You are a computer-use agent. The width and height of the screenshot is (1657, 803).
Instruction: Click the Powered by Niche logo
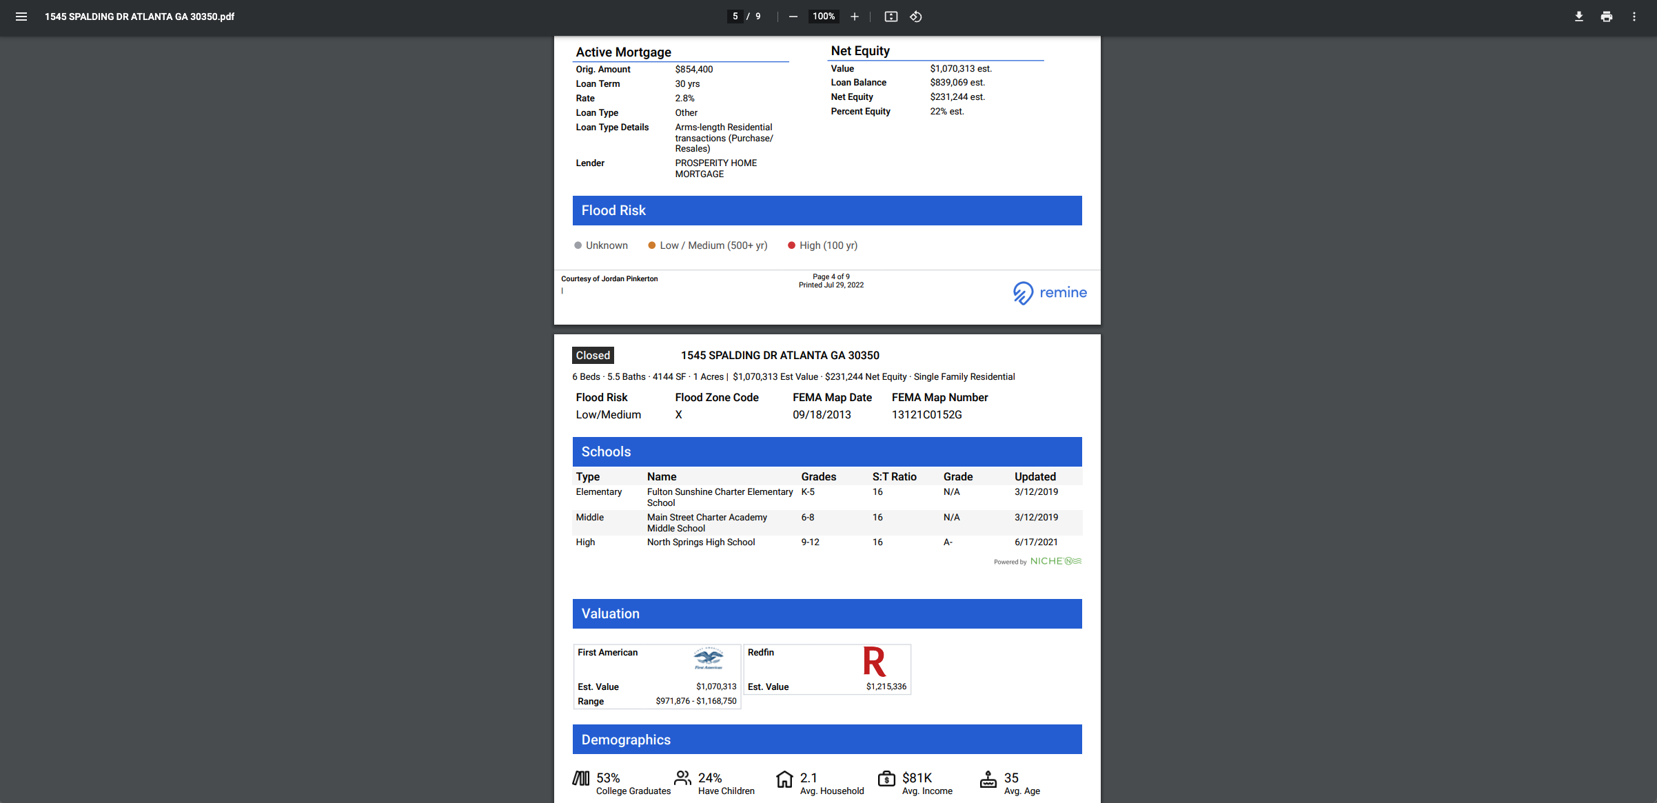click(x=1055, y=561)
